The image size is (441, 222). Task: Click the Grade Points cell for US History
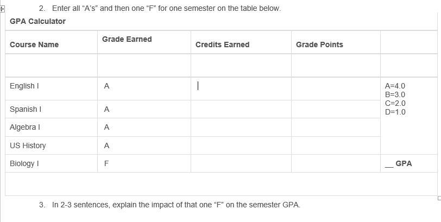coord(336,145)
